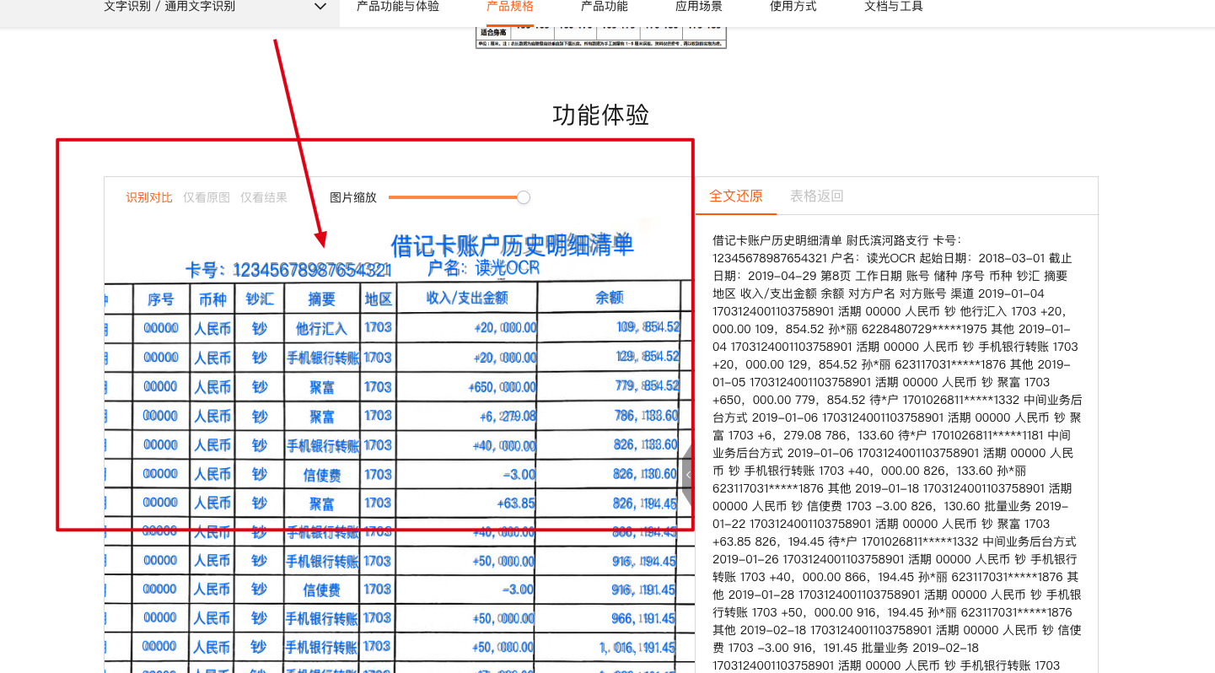The height and width of the screenshot is (673, 1215).
Task: Switch to 仅看原图 view
Action: 207,197
